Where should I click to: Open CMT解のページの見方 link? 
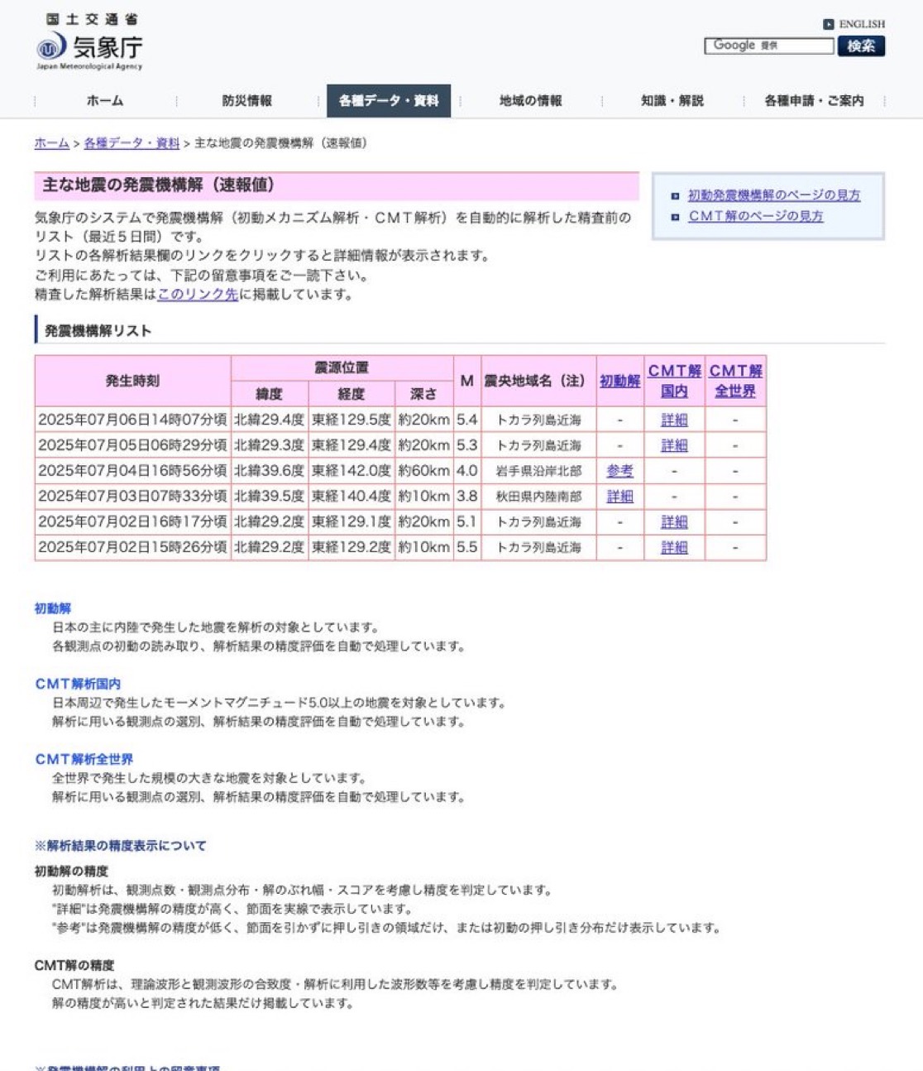756,216
